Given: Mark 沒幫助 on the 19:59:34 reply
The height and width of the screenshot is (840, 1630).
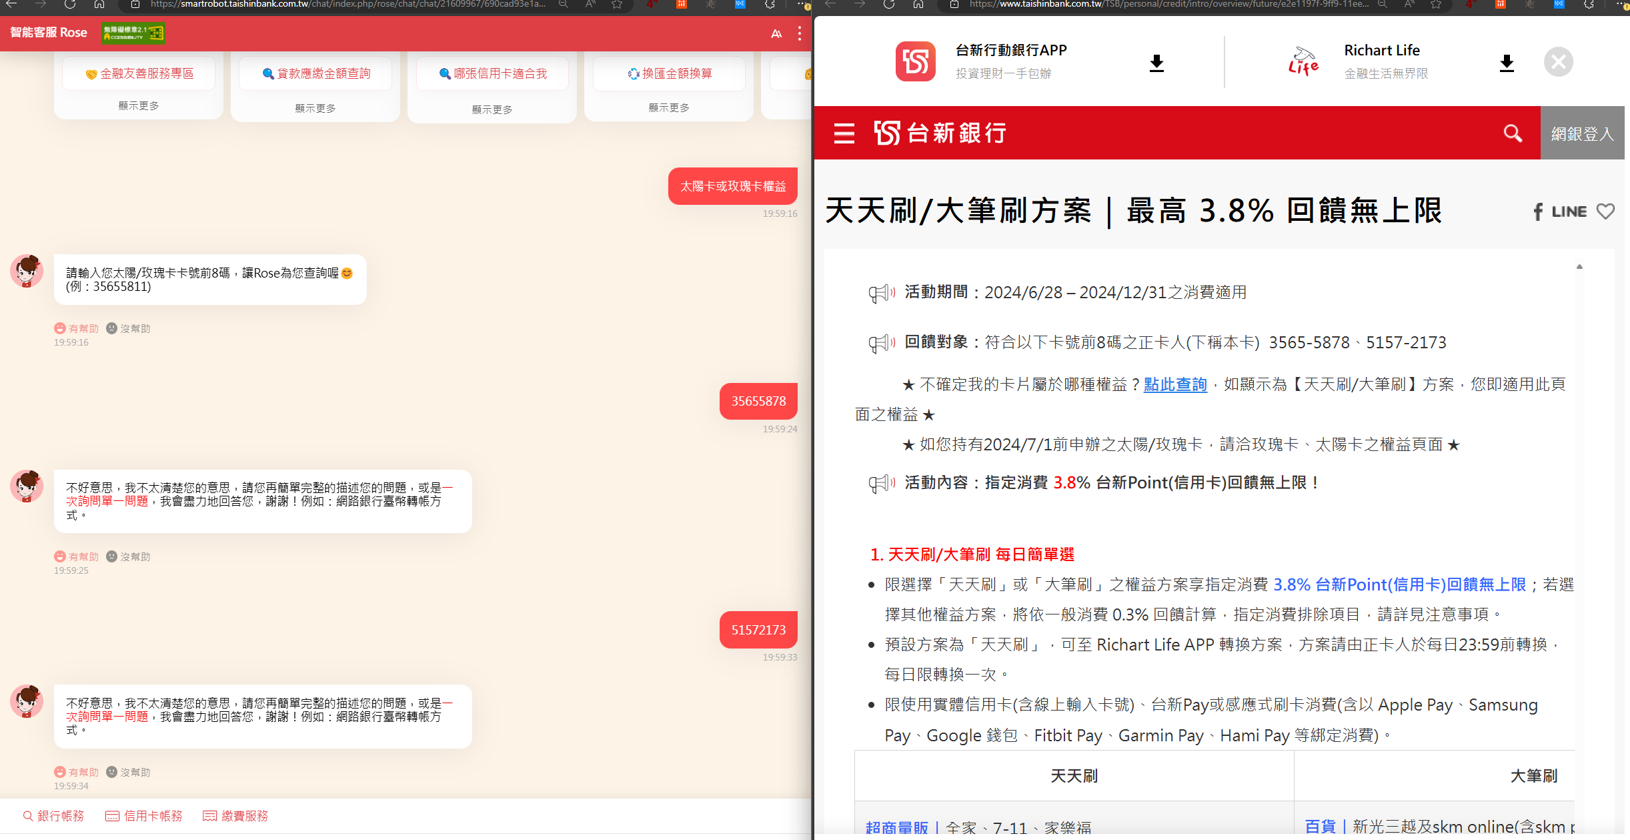Looking at the screenshot, I should pyautogui.click(x=128, y=772).
